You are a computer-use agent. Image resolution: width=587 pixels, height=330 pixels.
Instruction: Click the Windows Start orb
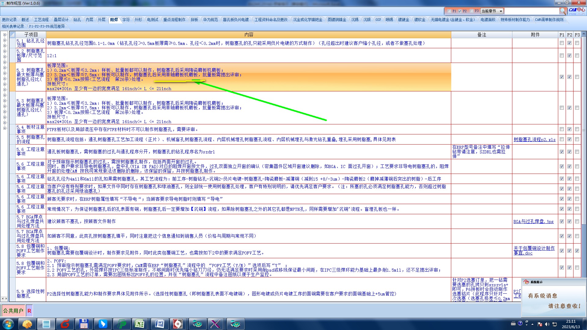click(x=8, y=324)
